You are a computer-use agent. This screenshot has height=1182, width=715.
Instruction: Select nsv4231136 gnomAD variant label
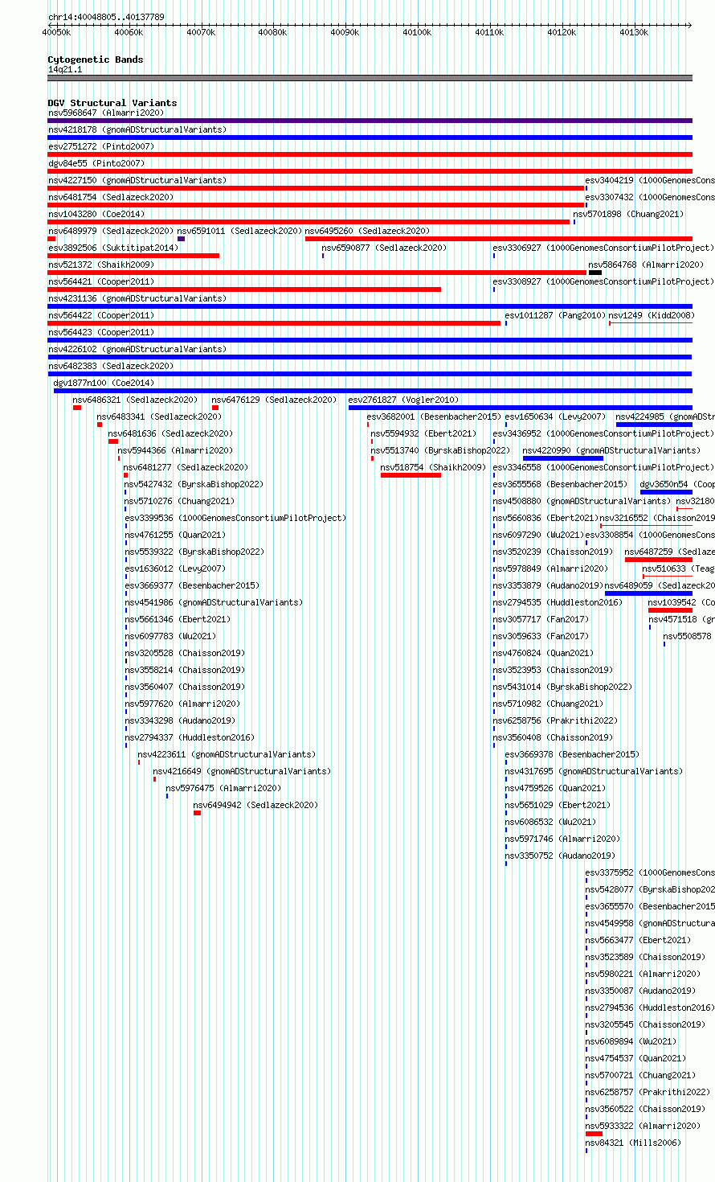137,298
